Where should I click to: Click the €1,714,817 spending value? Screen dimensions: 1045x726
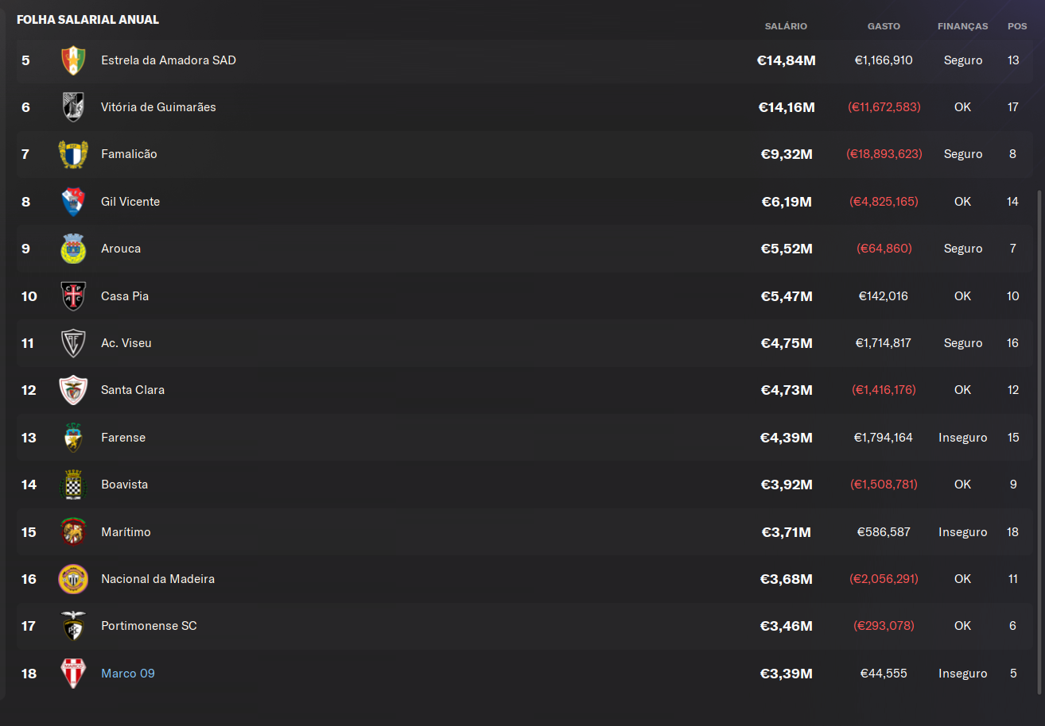click(884, 343)
